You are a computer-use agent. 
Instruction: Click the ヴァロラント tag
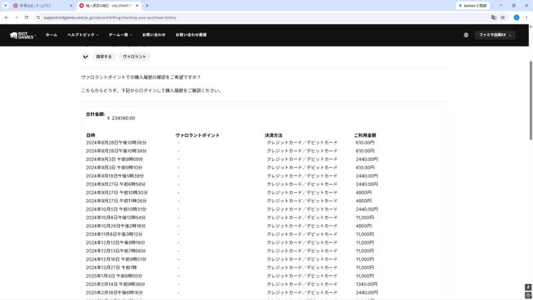pyautogui.click(x=135, y=57)
